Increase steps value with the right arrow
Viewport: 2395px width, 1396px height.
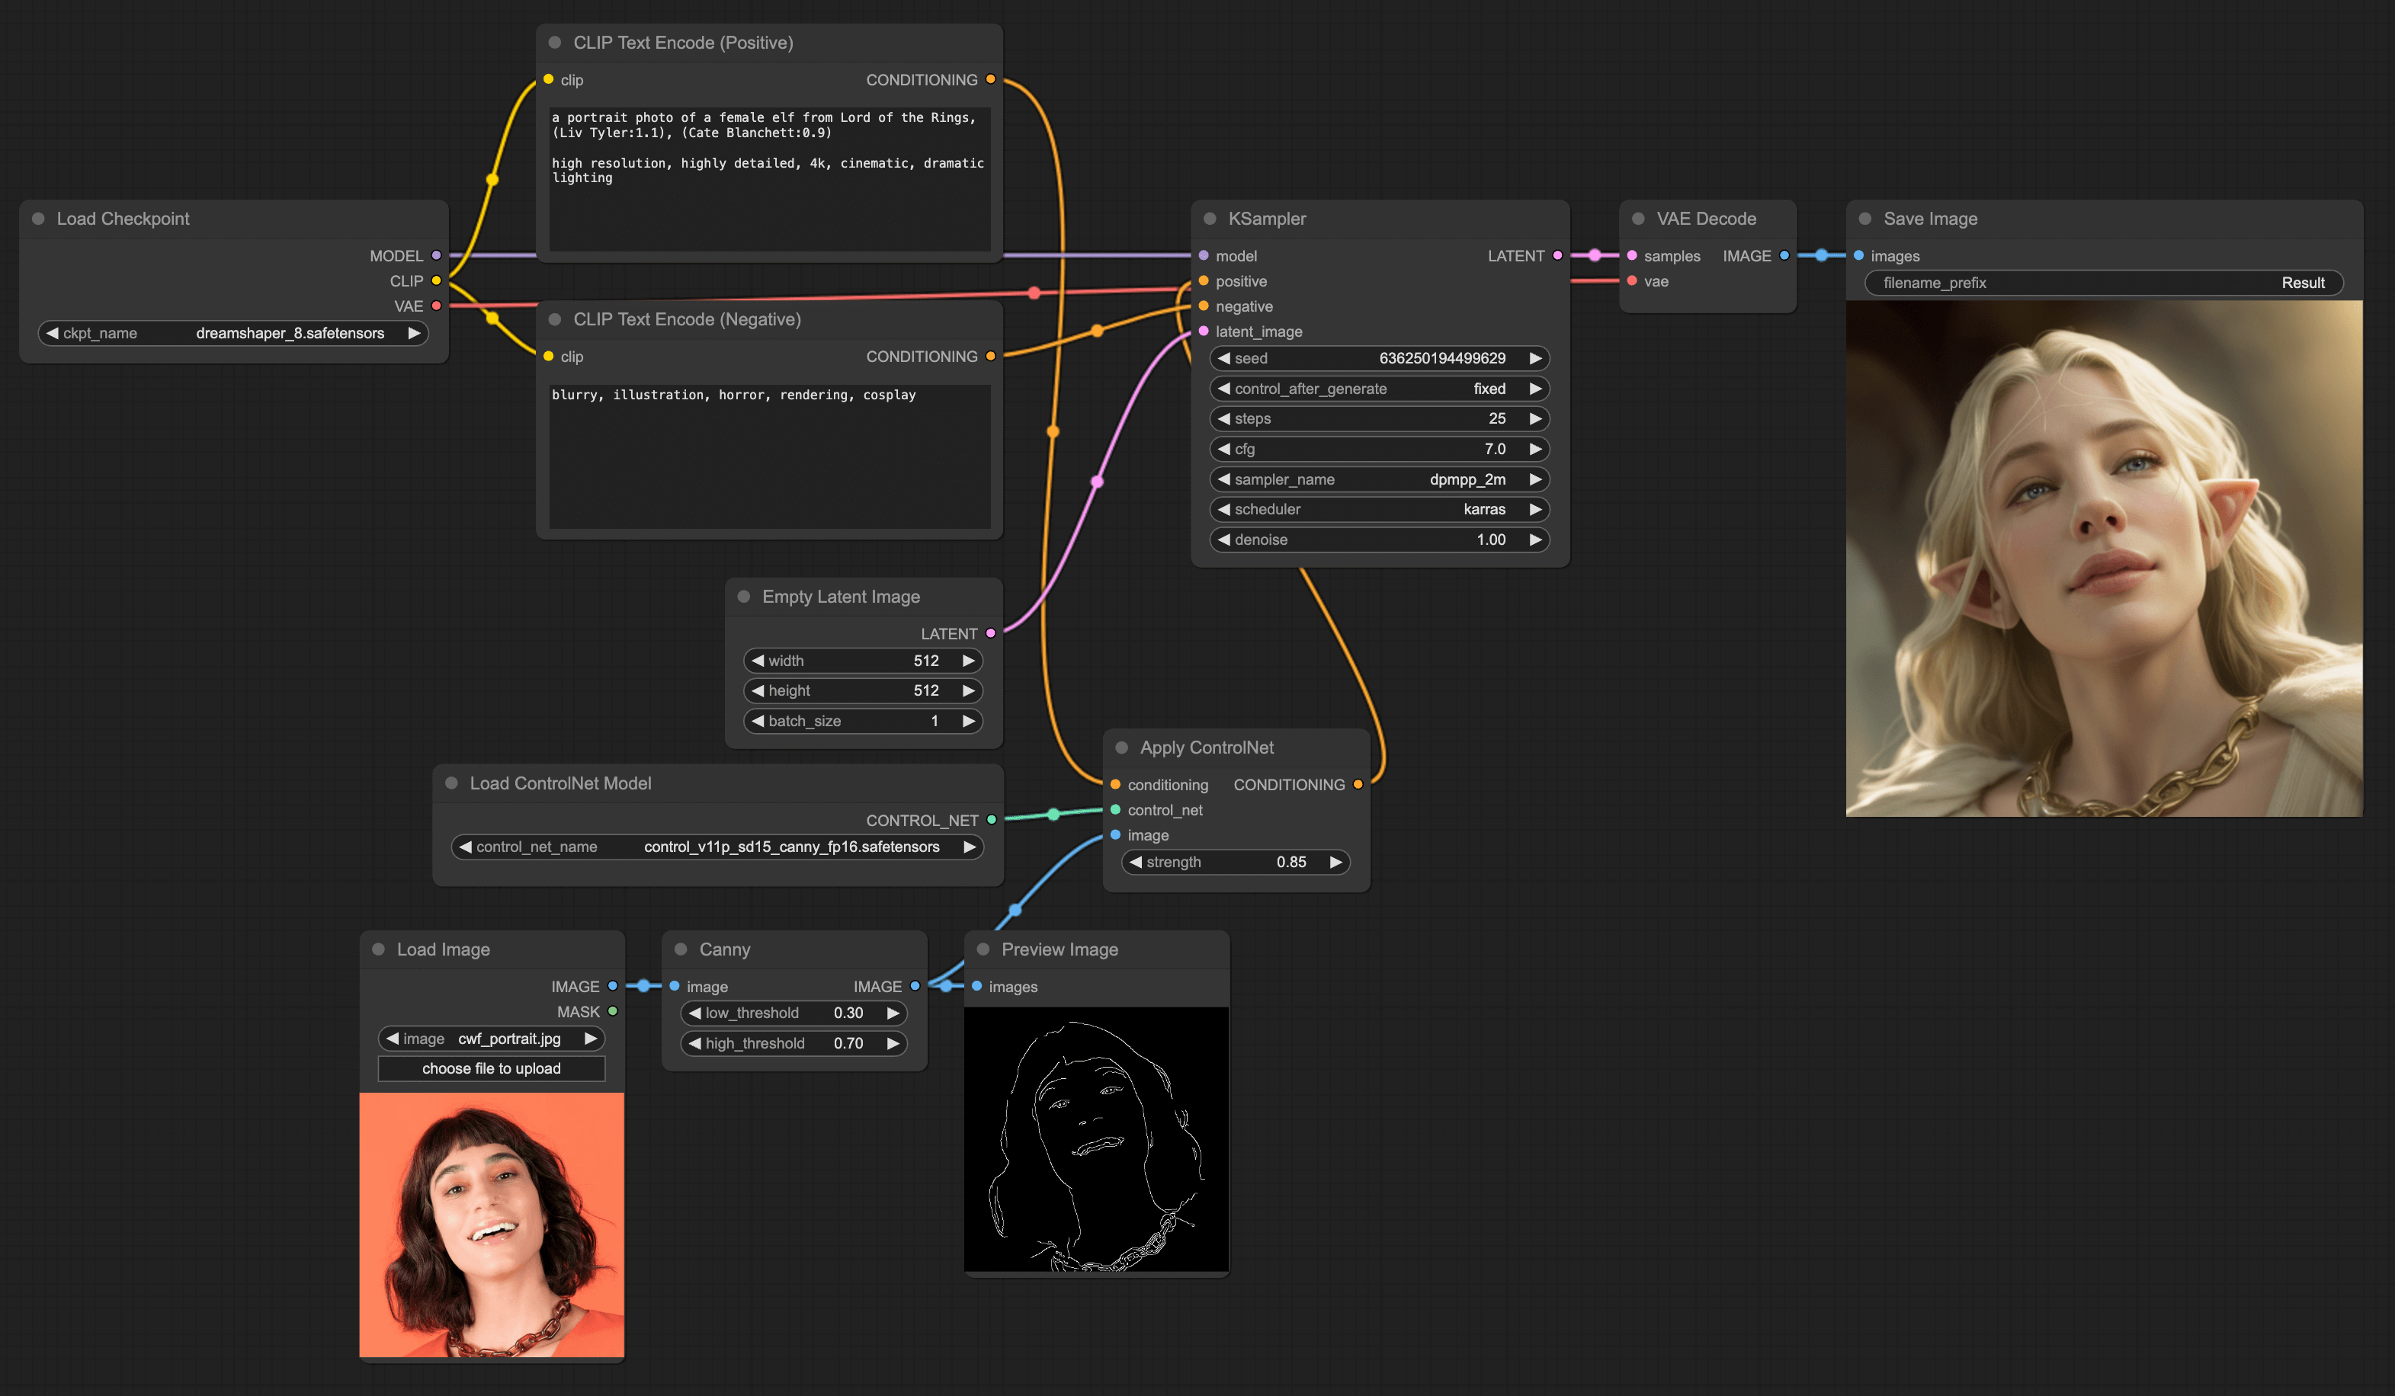(1535, 418)
